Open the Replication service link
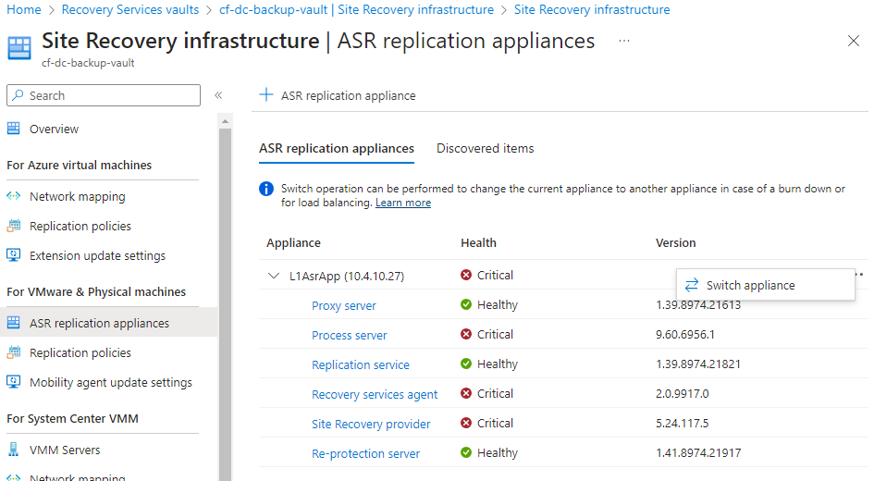This screenshot has width=874, height=481. (361, 364)
